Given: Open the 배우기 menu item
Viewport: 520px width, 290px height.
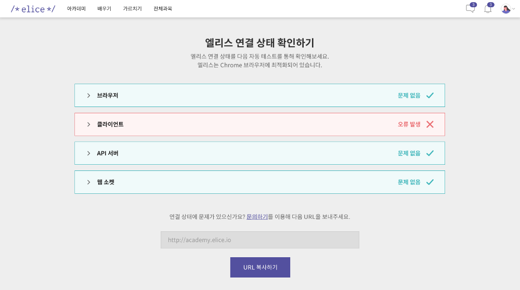Looking at the screenshot, I should point(105,9).
